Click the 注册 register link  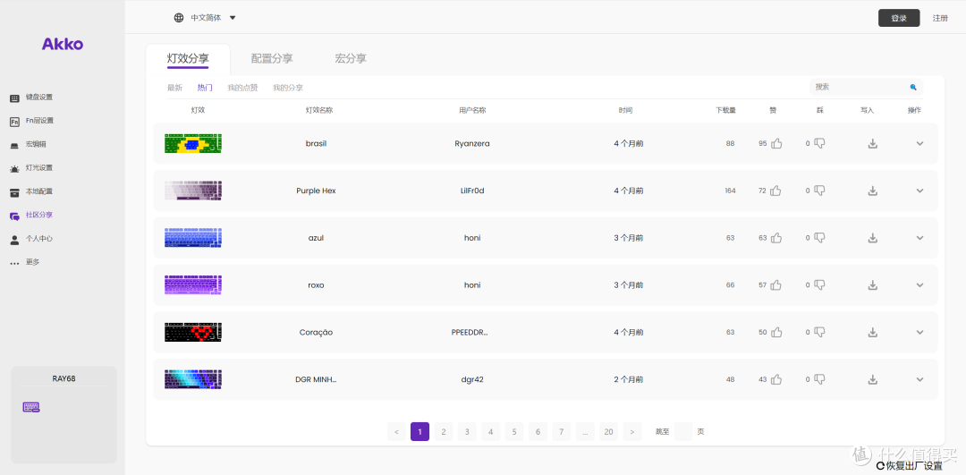[940, 18]
